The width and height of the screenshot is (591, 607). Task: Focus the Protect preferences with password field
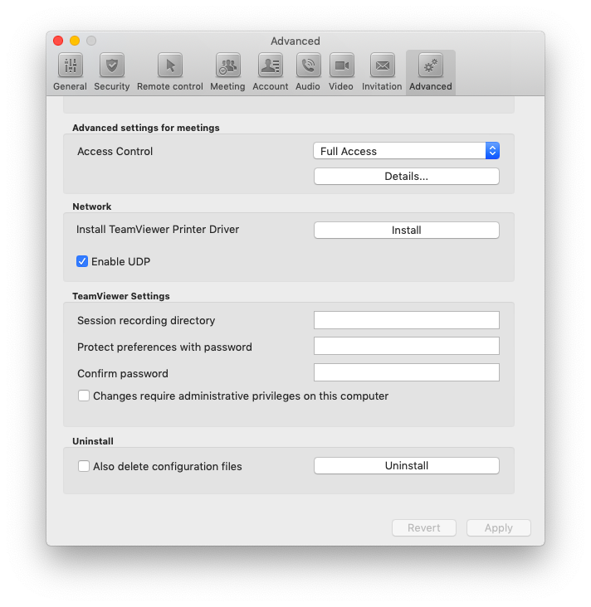click(x=406, y=347)
